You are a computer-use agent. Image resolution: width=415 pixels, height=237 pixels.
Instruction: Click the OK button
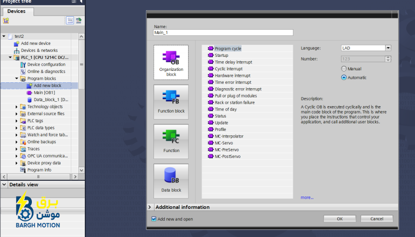339,219
